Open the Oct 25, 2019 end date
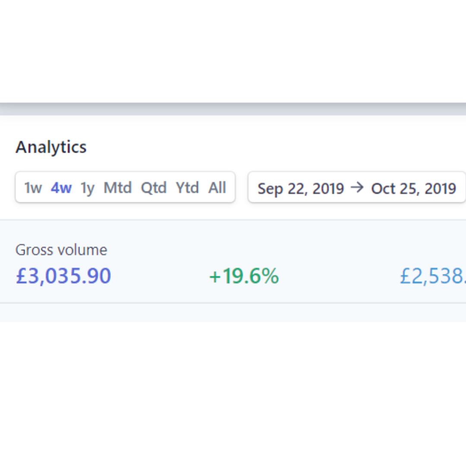Viewport: 466px width, 466px height. (x=413, y=189)
